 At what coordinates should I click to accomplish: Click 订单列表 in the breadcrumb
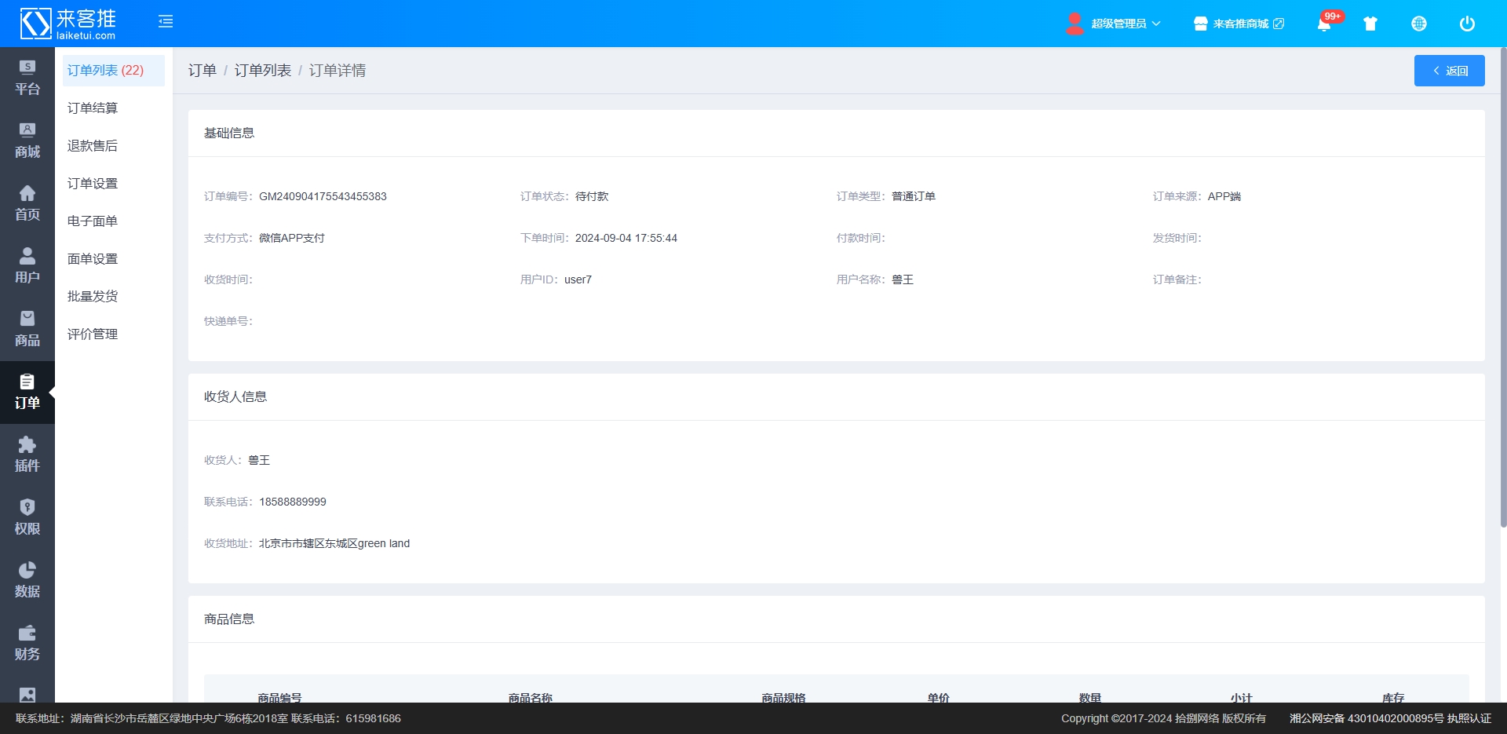(x=263, y=71)
